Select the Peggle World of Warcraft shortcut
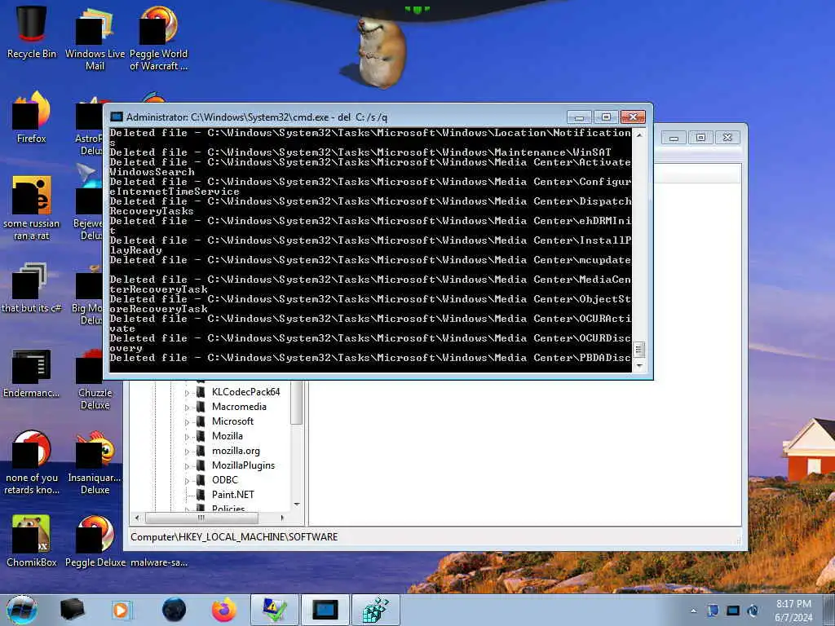This screenshot has height=626, width=835. pyautogui.click(x=158, y=38)
